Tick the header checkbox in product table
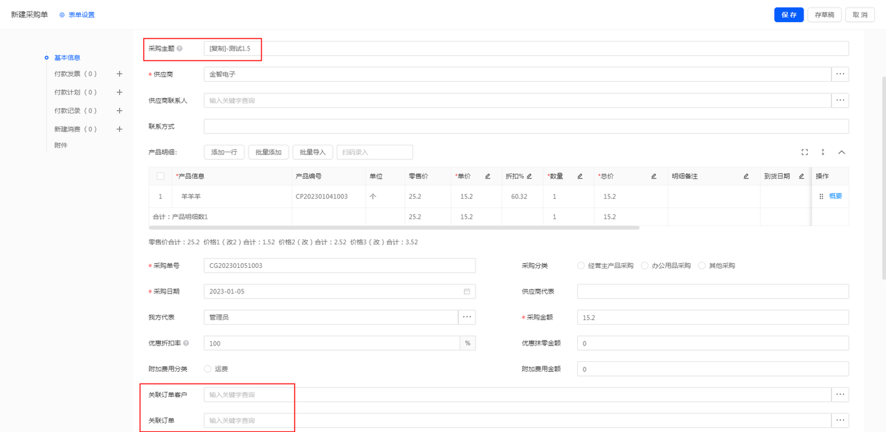This screenshot has height=432, width=886. (x=161, y=177)
